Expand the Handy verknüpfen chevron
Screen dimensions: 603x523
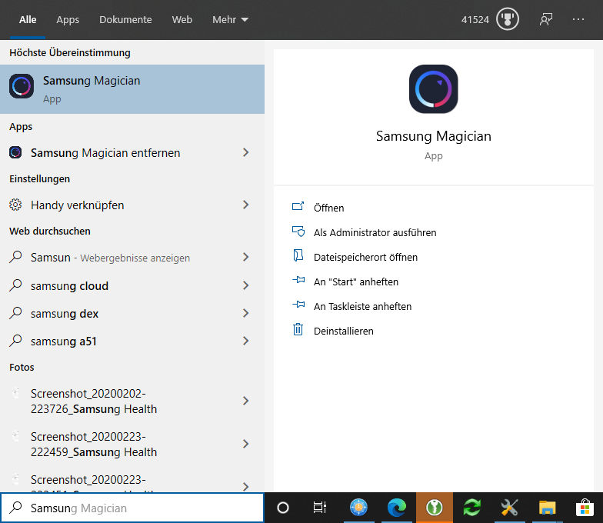pyautogui.click(x=246, y=205)
